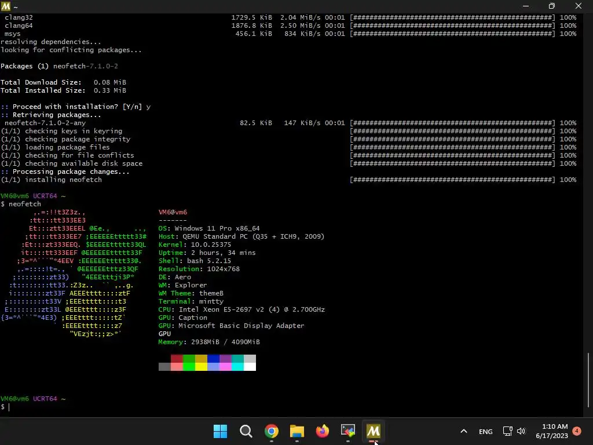Open the volume tray icon
The width and height of the screenshot is (593, 445).
point(521,431)
